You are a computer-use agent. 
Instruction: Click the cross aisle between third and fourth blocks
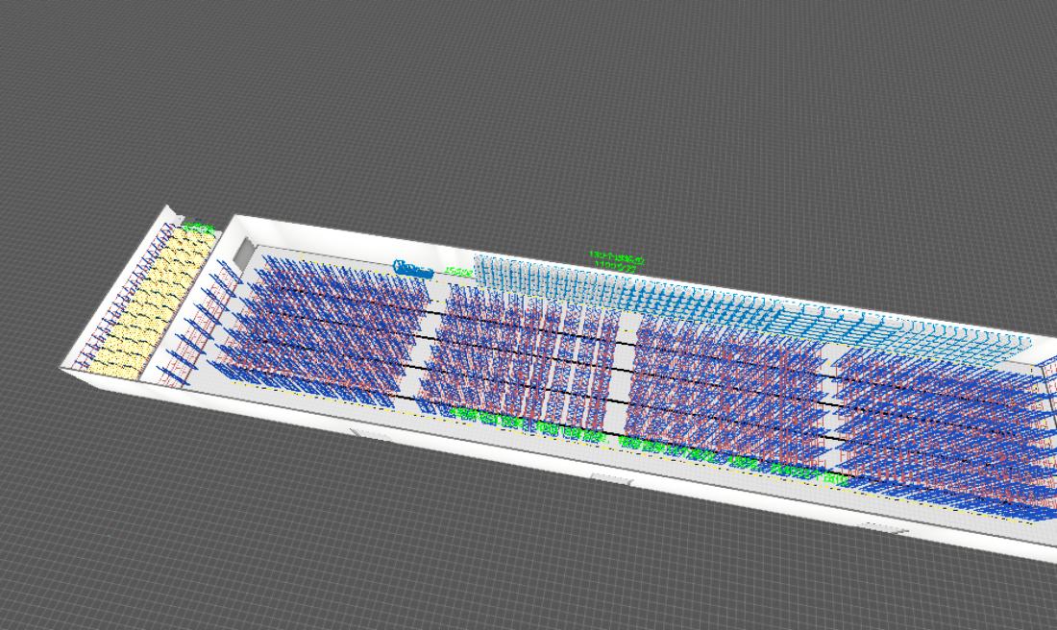point(831,403)
